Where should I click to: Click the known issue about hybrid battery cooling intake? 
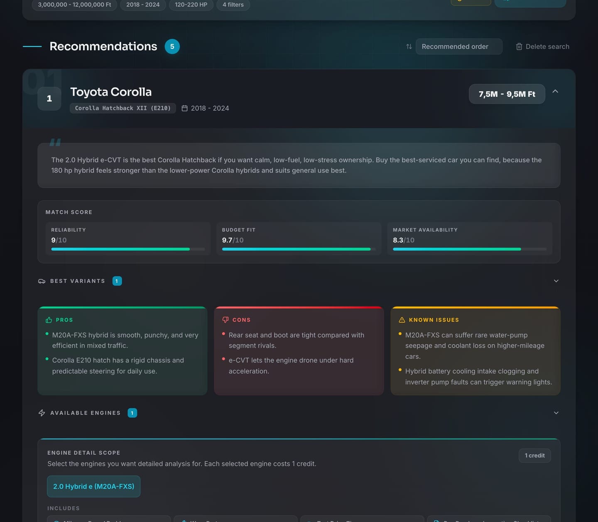coord(478,377)
